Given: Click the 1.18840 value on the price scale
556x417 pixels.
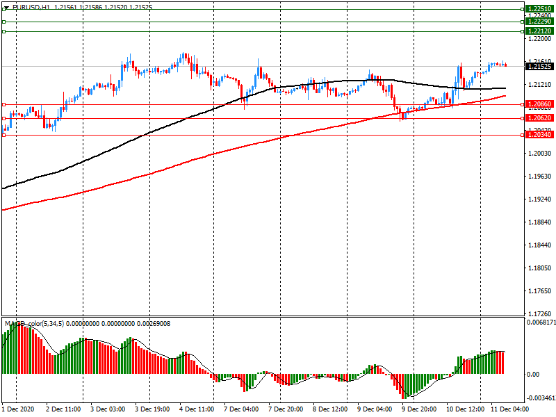Looking at the screenshot, I should [540, 222].
